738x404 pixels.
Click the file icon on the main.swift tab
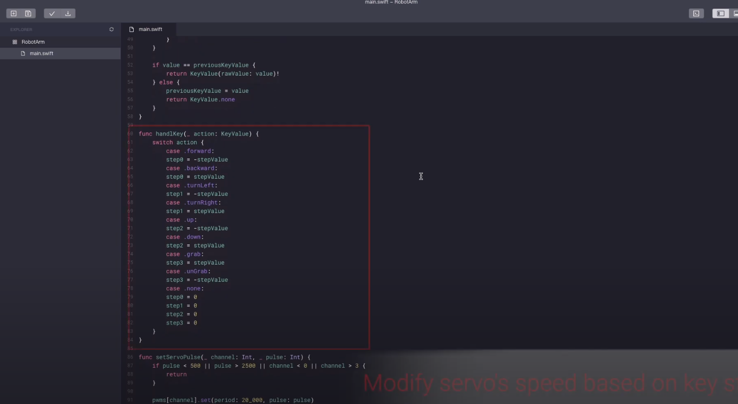(x=131, y=29)
